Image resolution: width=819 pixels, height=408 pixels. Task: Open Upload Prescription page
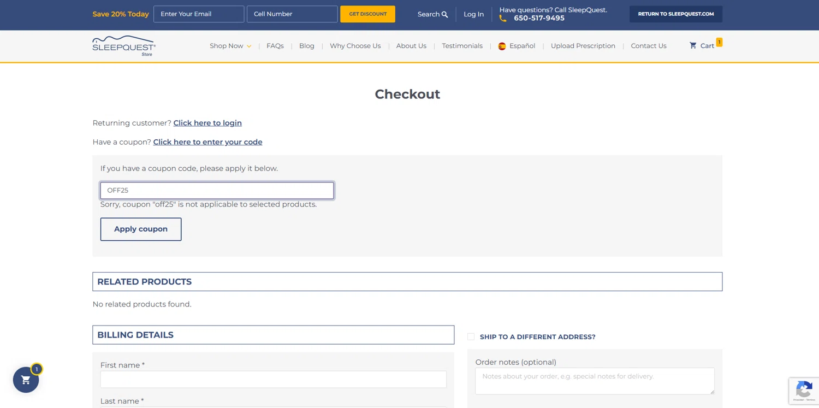(x=583, y=46)
